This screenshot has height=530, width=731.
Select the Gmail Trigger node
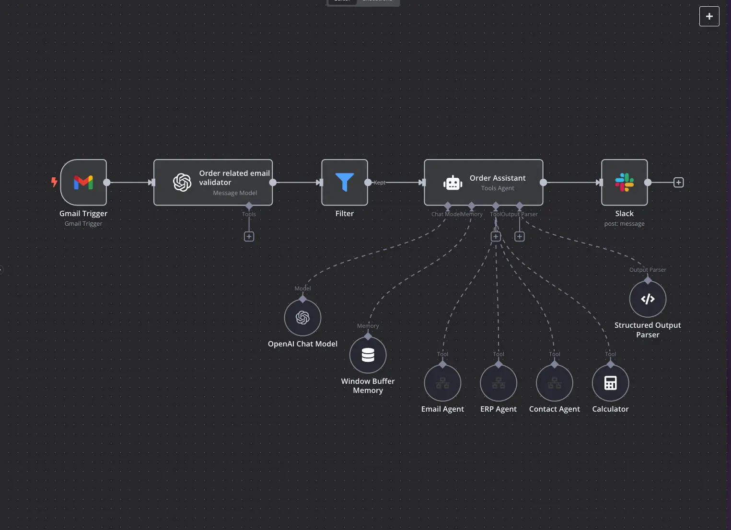click(83, 183)
